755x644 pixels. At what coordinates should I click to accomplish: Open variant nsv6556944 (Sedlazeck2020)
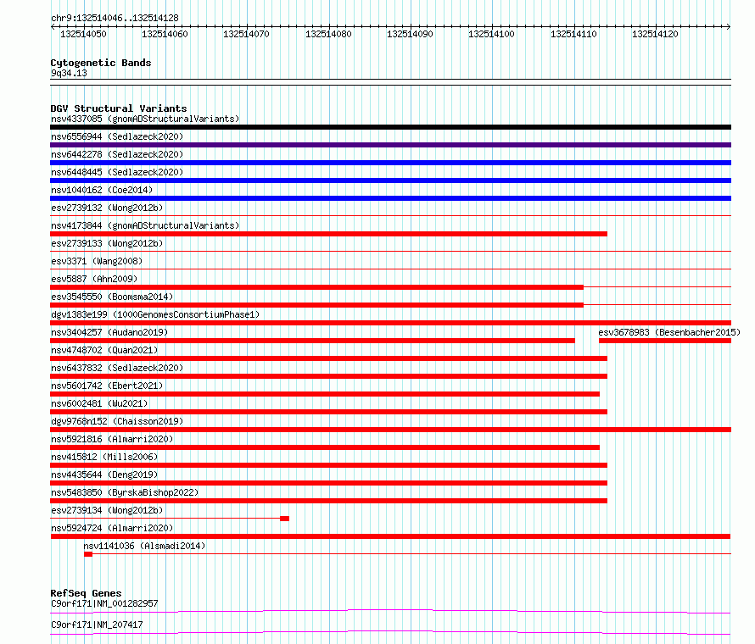(x=117, y=136)
